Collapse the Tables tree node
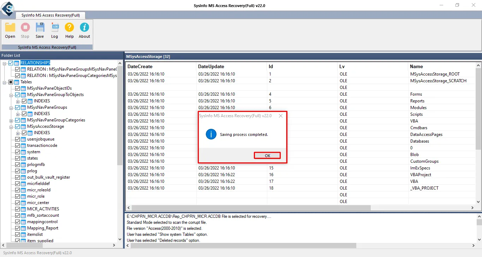482x257 pixels. (5, 82)
